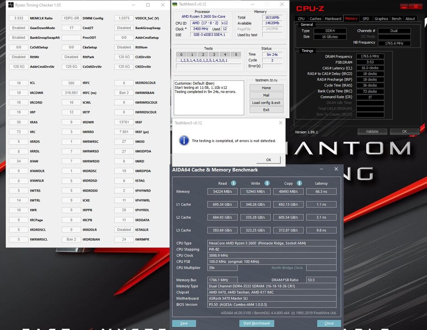
Task: Click the BankGroupSwap Disabled field
Action: 124,28
